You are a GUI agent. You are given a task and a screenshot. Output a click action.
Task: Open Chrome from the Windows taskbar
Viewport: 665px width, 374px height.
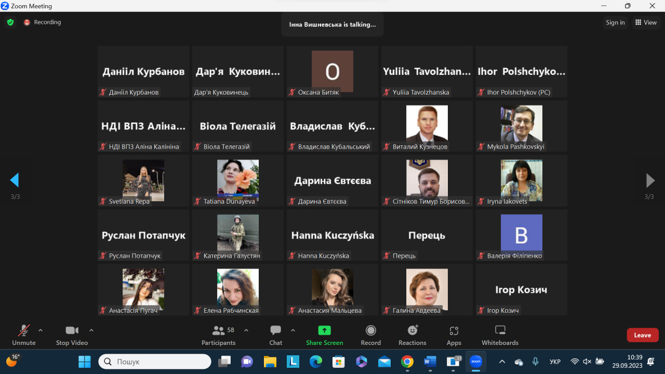pos(407,362)
